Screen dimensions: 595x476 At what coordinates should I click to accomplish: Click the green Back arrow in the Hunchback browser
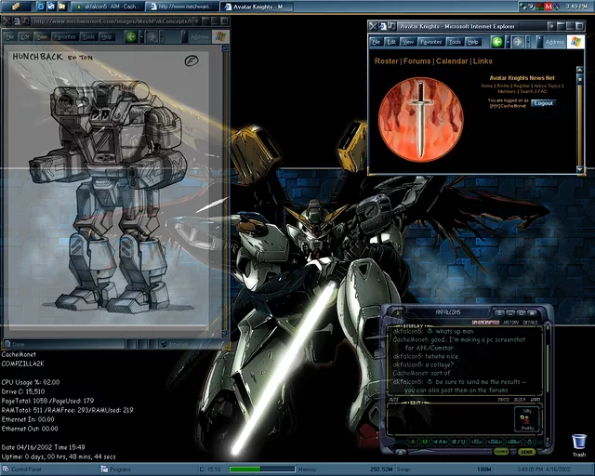(130, 37)
